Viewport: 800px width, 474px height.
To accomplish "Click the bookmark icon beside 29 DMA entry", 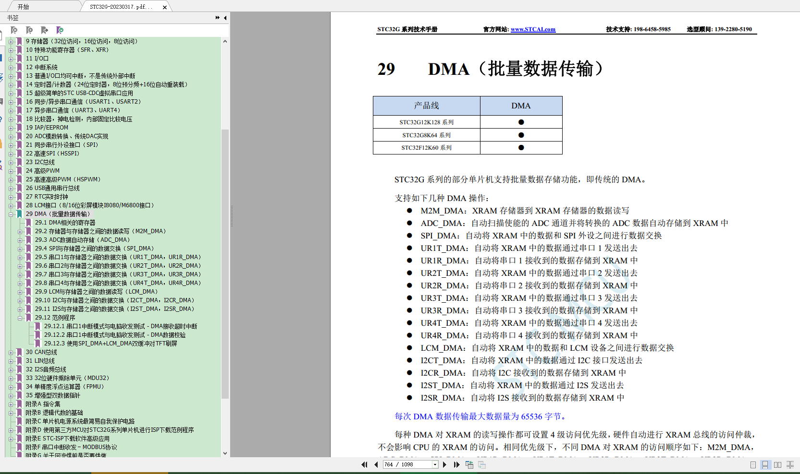I will [20, 214].
